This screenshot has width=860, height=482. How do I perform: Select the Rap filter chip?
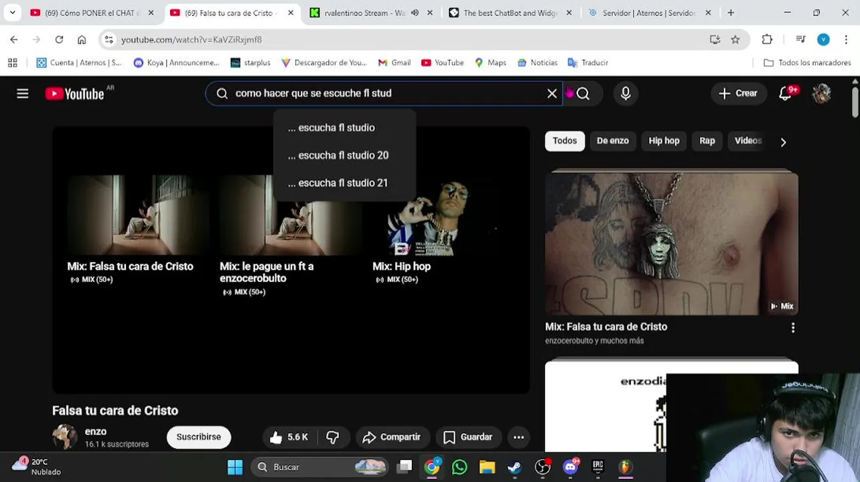[x=707, y=141]
